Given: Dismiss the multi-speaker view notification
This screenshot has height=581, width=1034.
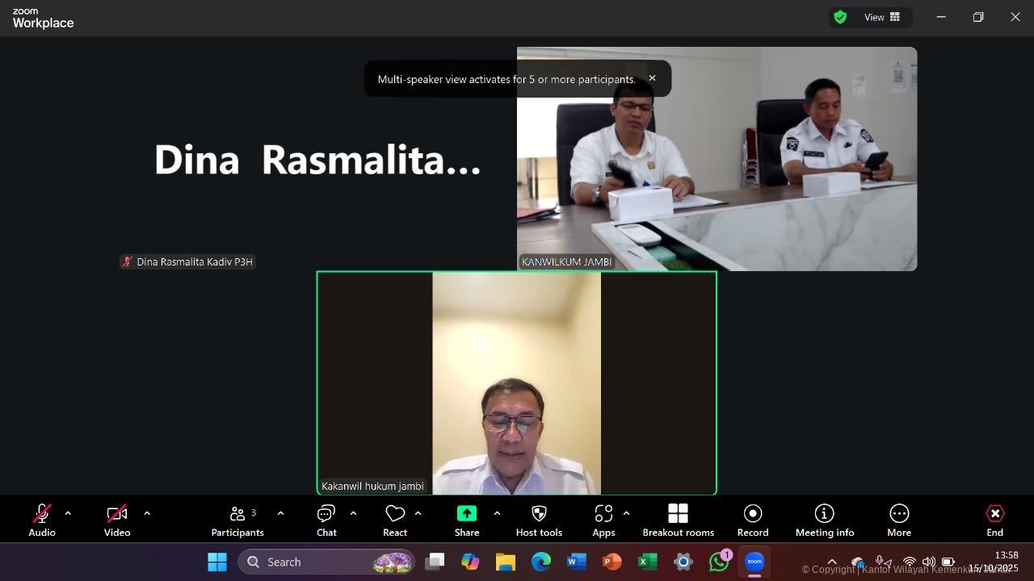Looking at the screenshot, I should pos(652,78).
